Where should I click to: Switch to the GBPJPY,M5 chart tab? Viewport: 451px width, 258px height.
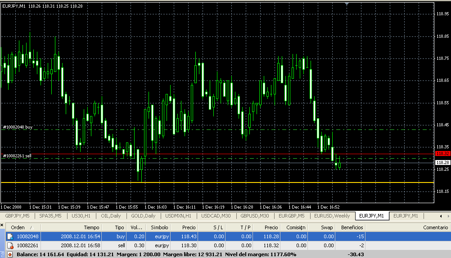(17, 216)
